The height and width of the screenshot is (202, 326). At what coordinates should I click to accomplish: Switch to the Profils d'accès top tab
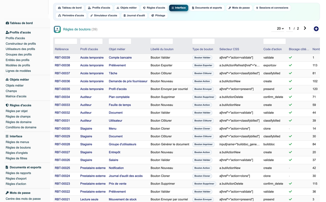[99, 8]
